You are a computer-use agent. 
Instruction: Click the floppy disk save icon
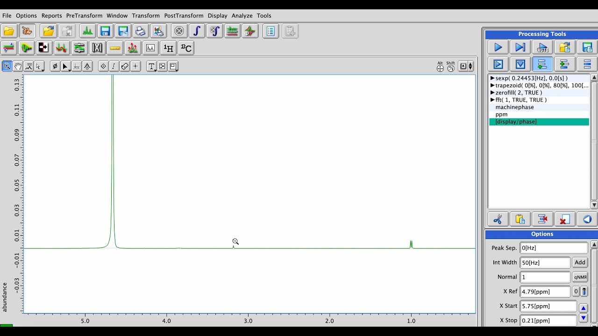tap(105, 31)
